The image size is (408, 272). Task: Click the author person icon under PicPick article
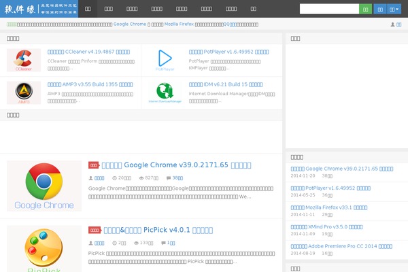tap(90, 243)
